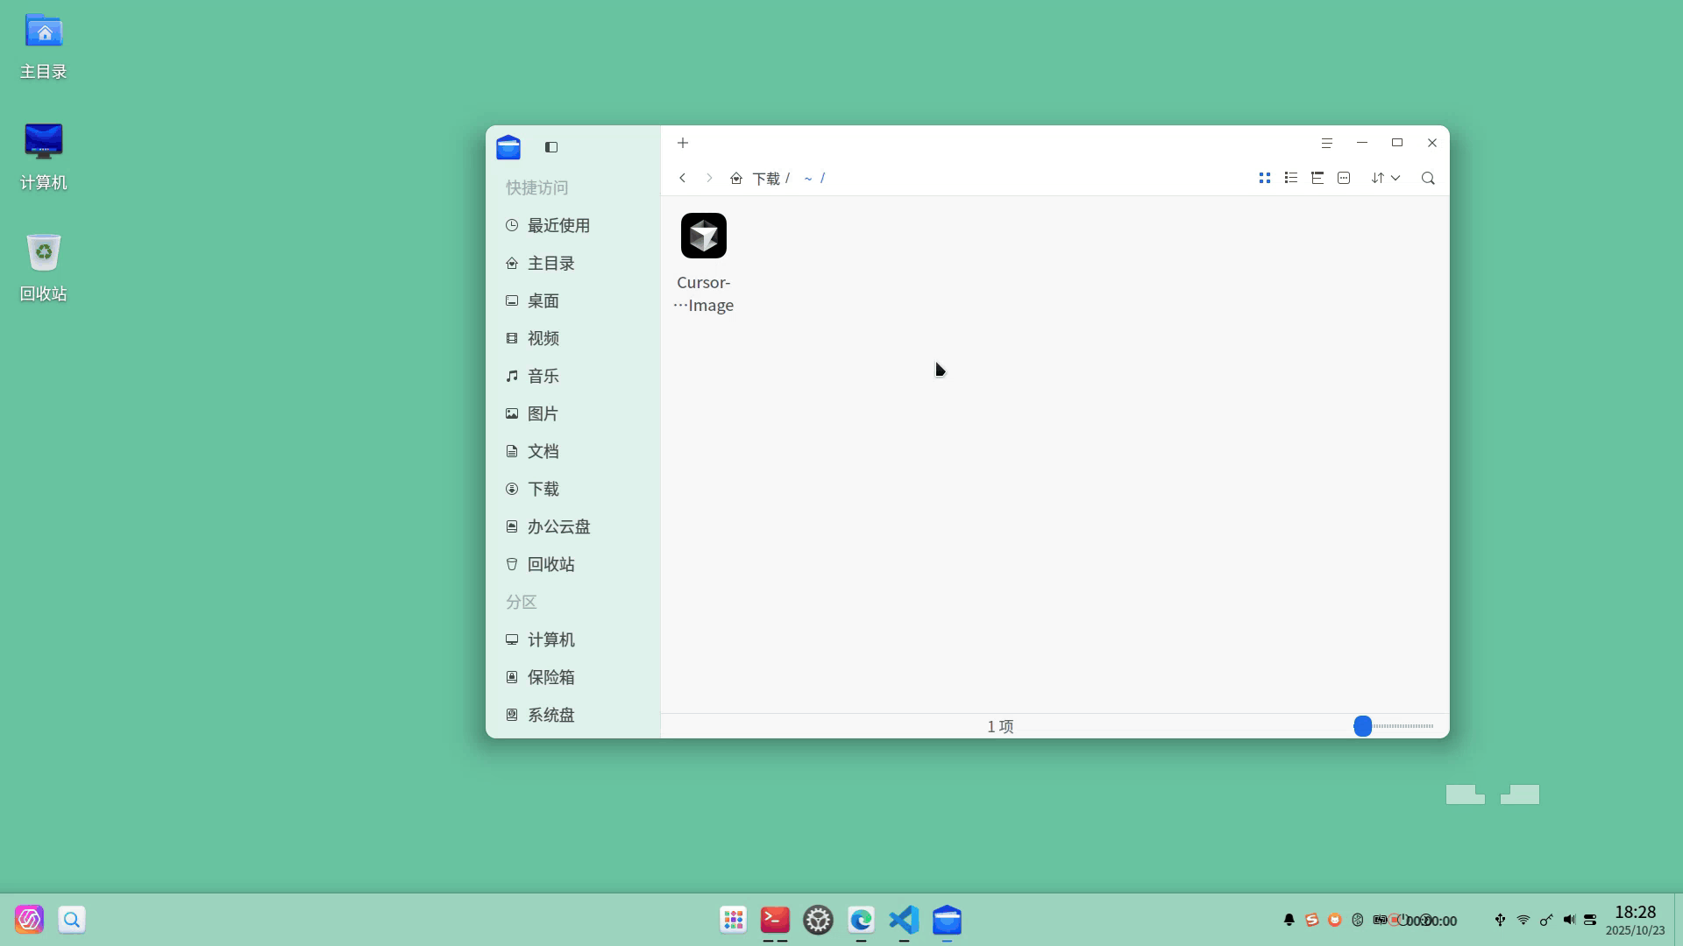Click the ~ breadcrumb segment
Screen dimensions: 1683x946
click(807, 179)
